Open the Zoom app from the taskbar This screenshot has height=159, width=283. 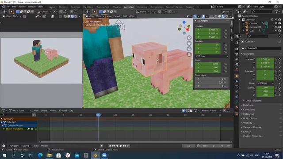click(x=104, y=155)
